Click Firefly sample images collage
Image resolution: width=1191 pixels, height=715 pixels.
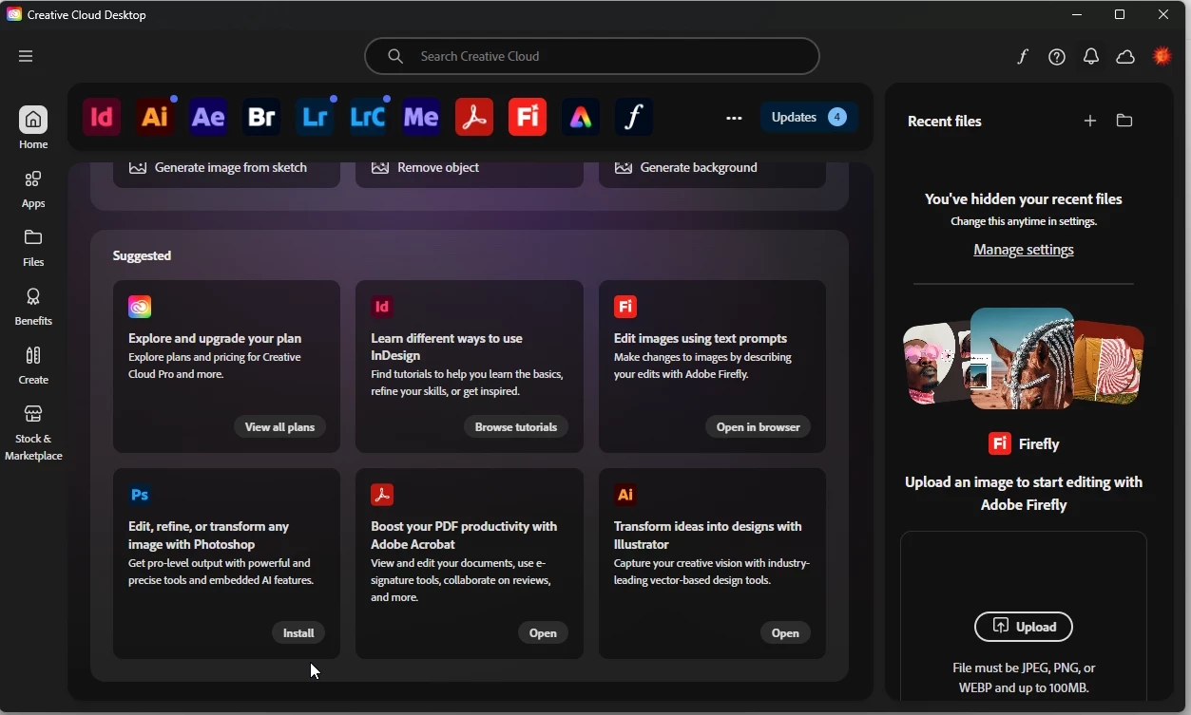(1024, 359)
